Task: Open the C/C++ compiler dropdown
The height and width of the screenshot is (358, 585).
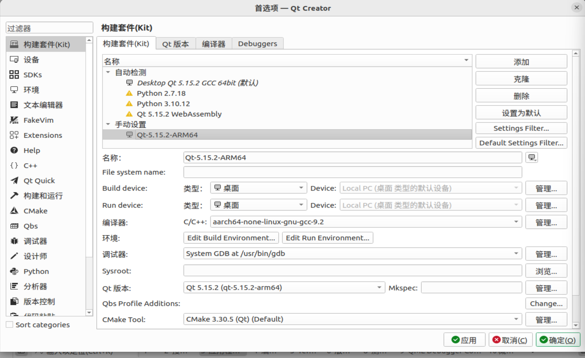Action: [x=366, y=222]
